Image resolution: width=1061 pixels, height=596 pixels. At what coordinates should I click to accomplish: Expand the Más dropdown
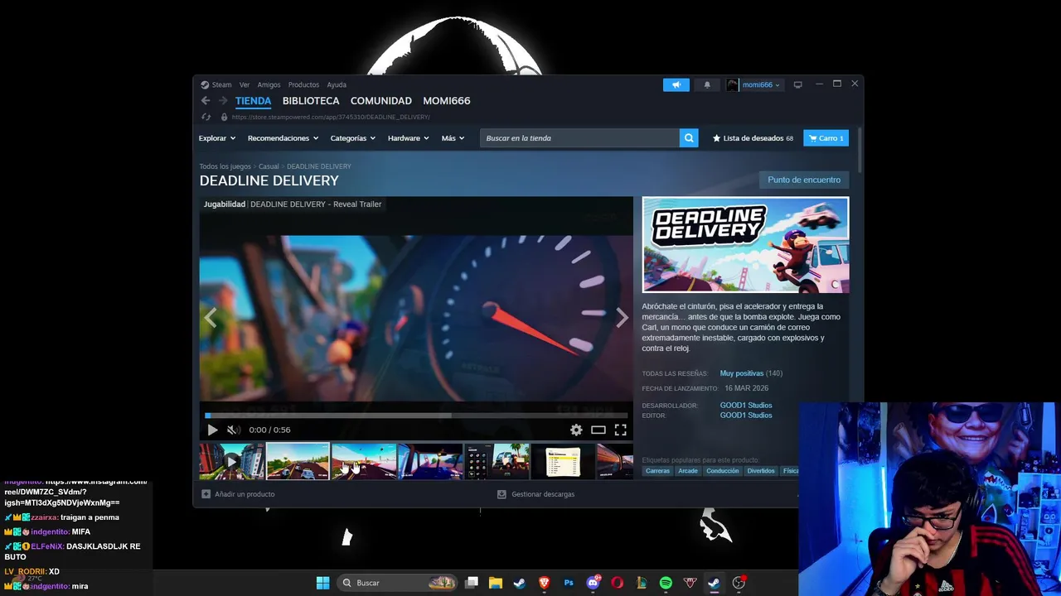point(453,138)
